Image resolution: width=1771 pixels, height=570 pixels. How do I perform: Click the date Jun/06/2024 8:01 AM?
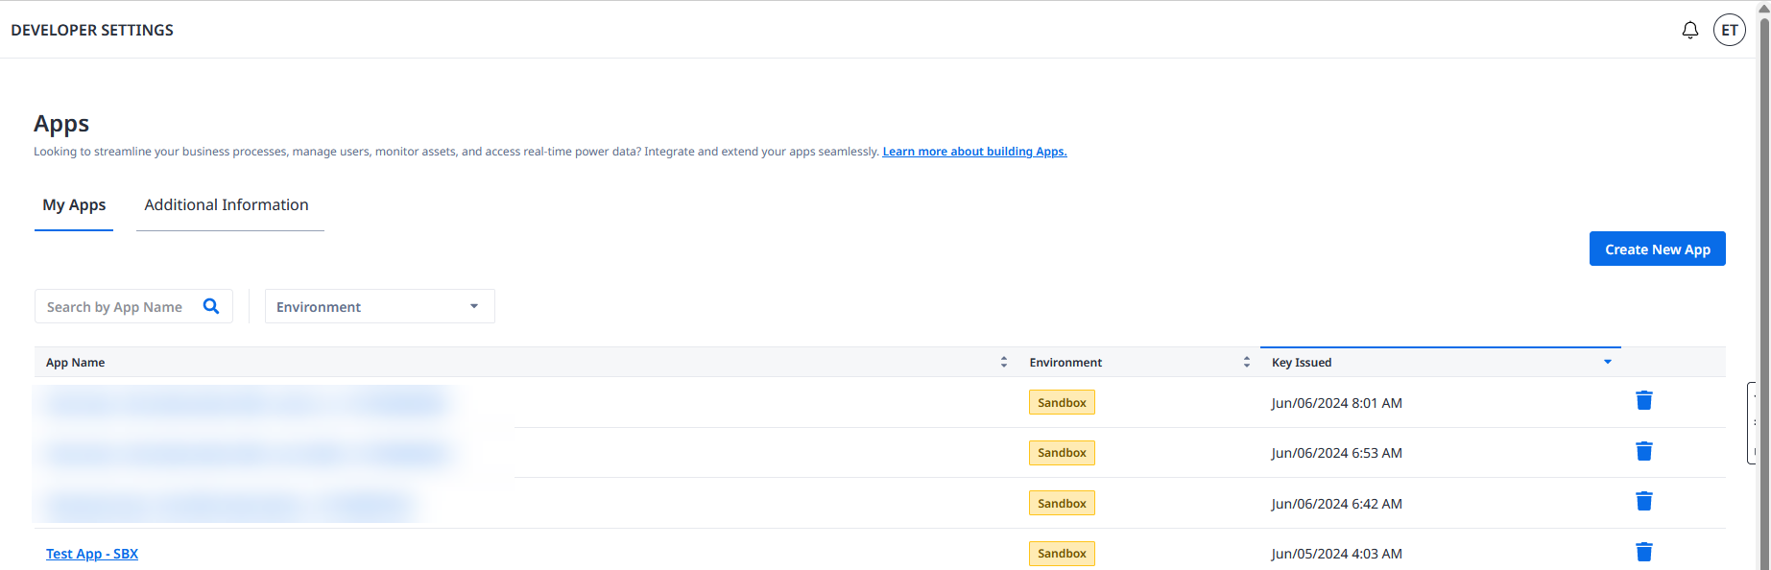[x=1336, y=403]
